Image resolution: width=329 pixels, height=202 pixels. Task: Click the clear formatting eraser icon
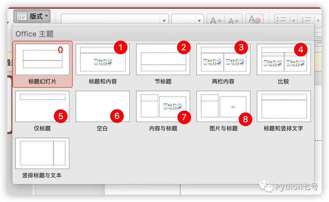[x=254, y=19]
